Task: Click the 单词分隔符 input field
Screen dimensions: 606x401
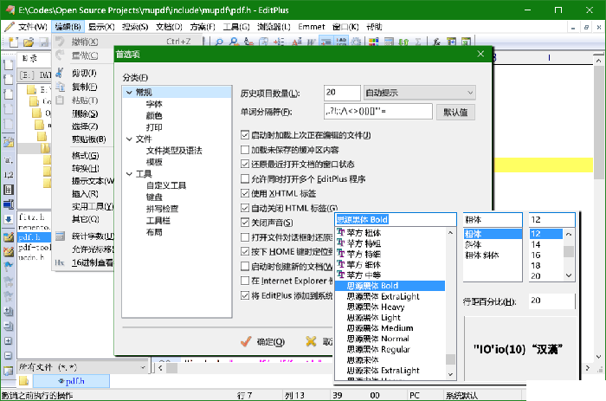Action: 378,112
